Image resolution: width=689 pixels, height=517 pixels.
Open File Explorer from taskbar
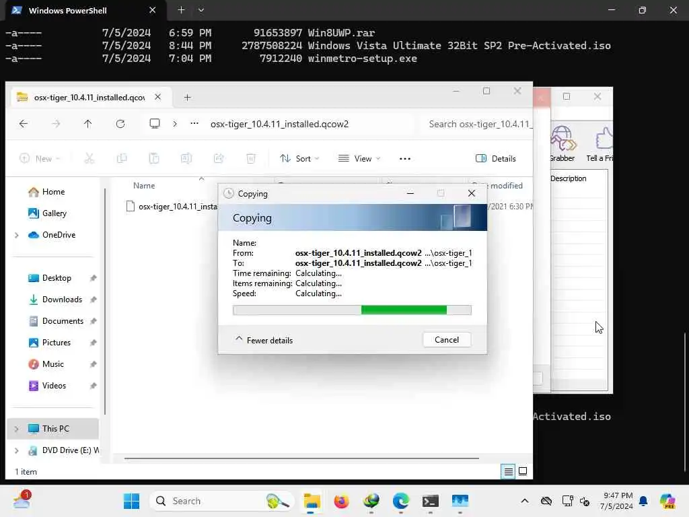(x=312, y=501)
